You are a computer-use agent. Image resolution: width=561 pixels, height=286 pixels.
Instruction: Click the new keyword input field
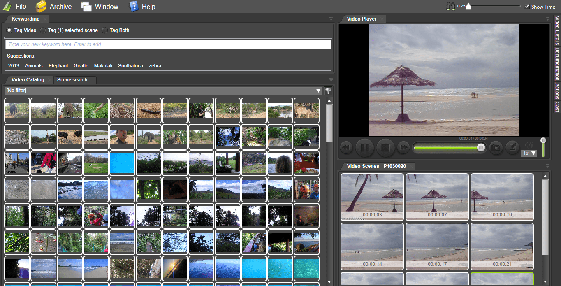(x=168, y=44)
